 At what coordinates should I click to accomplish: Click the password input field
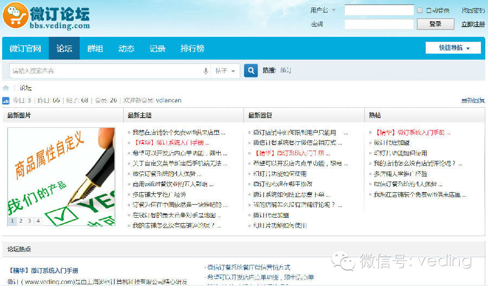[379, 24]
